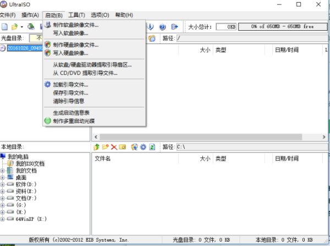Screen dimensions: 330x246
Task: Click the 0KB total size field
Action: click(x=226, y=27)
